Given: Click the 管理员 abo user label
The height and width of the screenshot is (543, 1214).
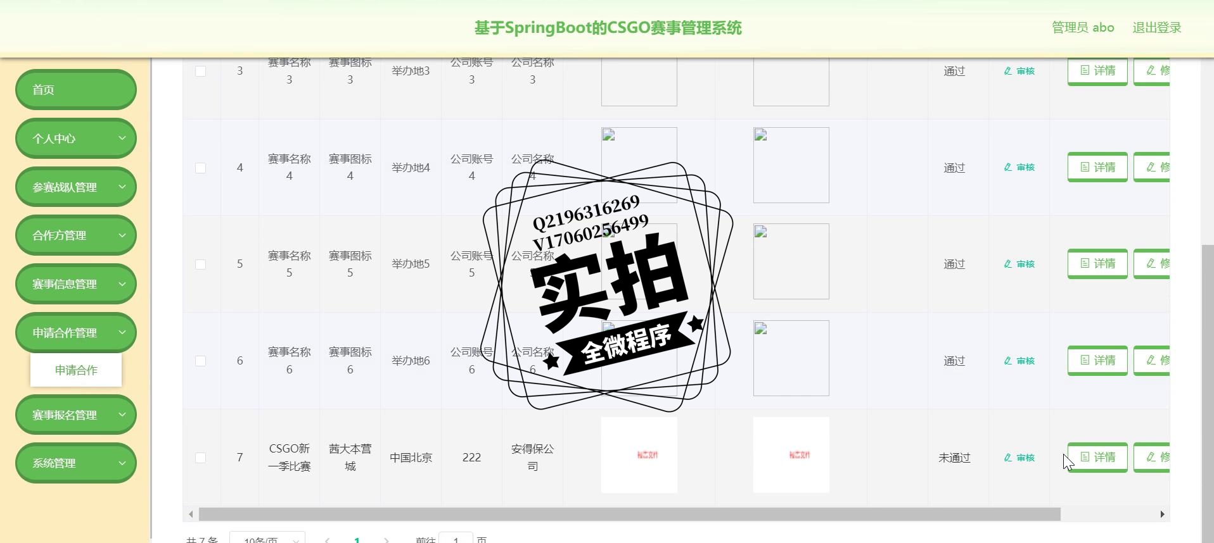Looking at the screenshot, I should (x=1083, y=27).
